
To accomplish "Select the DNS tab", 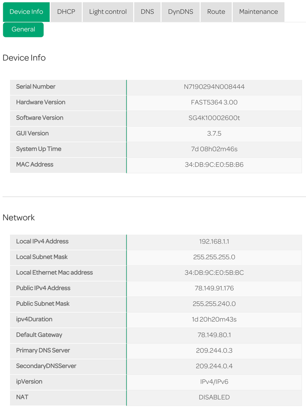I will (147, 12).
